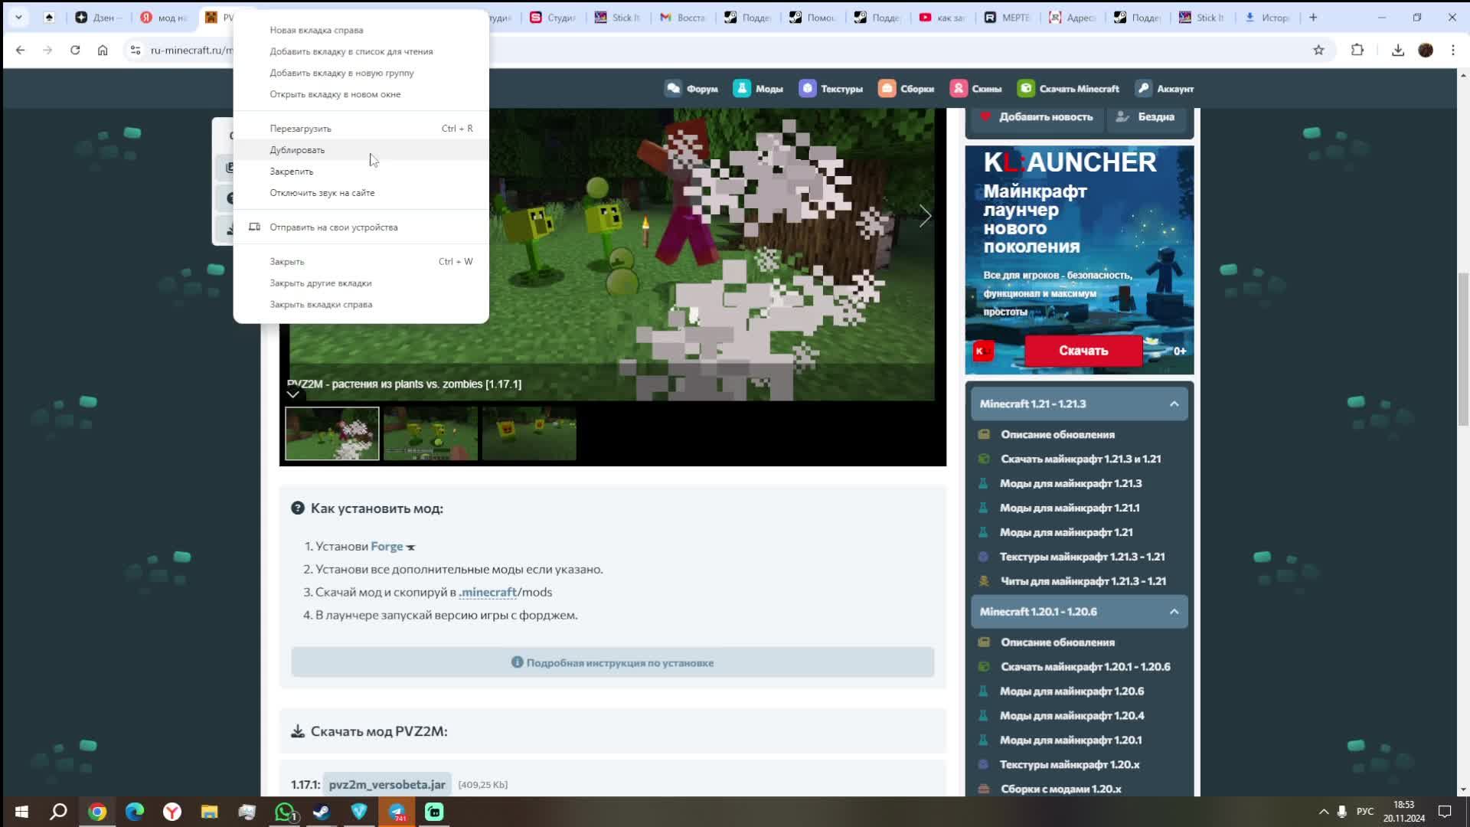Select Добавить вкладку в список для чтения
1470x827 pixels.
tap(361, 51)
